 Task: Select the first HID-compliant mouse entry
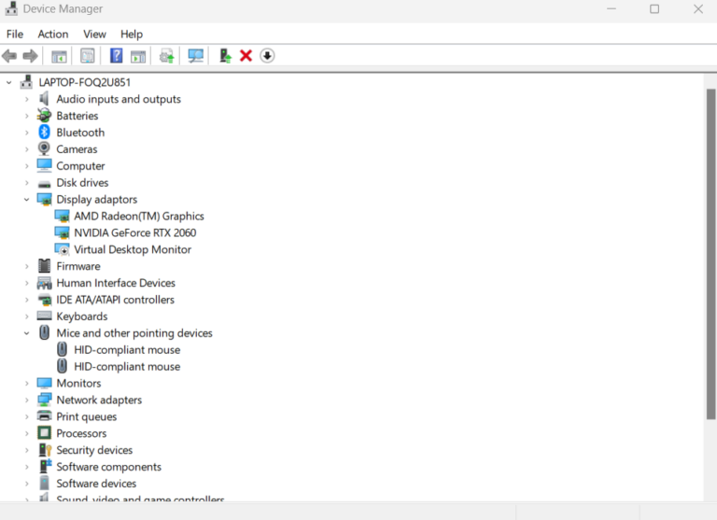tap(127, 350)
